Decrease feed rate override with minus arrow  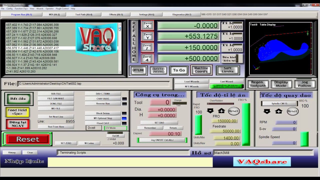[x=210, y=111]
